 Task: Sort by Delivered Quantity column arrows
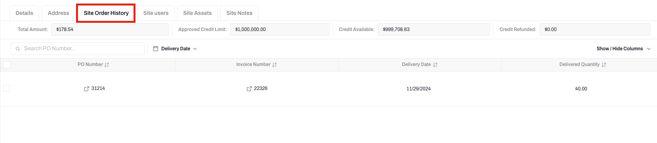coord(604,65)
